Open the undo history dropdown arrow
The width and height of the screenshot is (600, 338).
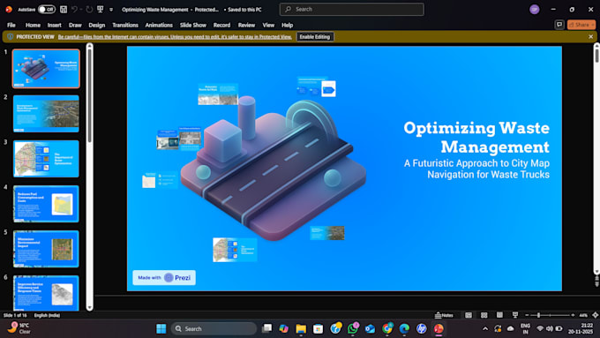[x=81, y=10]
